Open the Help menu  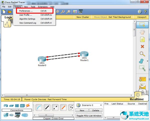52,7
